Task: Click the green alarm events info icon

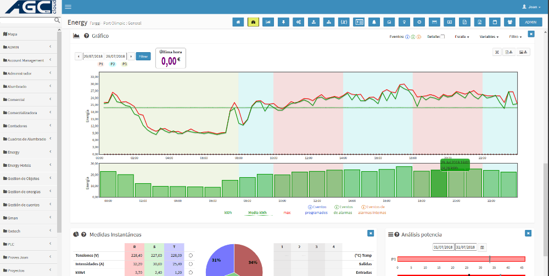Action: click(x=413, y=37)
